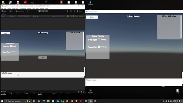Screen dimensions: 183x103
Task: Click the taskbar search box
Action: (x=18, y=101)
